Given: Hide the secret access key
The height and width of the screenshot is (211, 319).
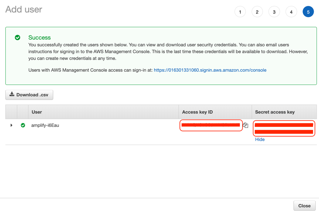Looking at the screenshot, I should pyautogui.click(x=260, y=139).
